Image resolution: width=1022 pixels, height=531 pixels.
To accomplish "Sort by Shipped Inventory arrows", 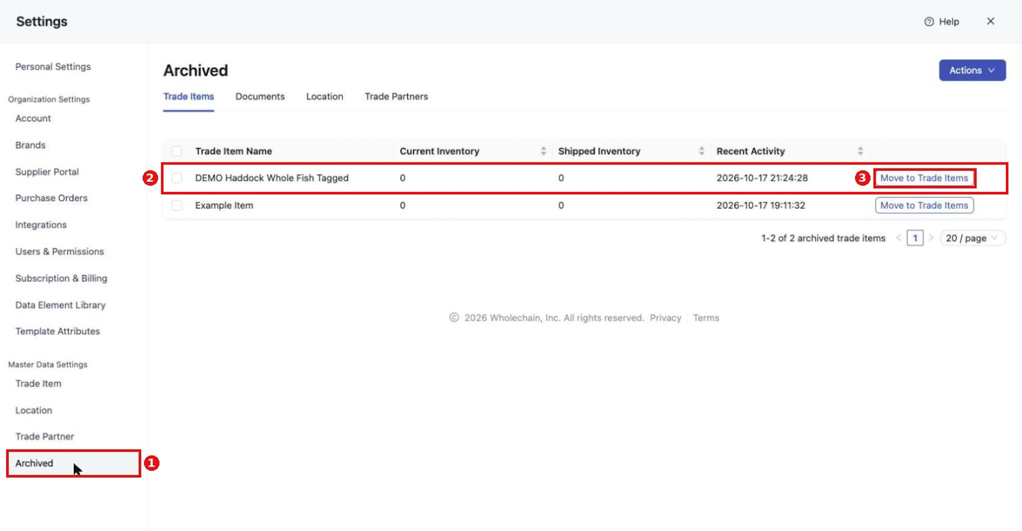I will click(x=702, y=151).
